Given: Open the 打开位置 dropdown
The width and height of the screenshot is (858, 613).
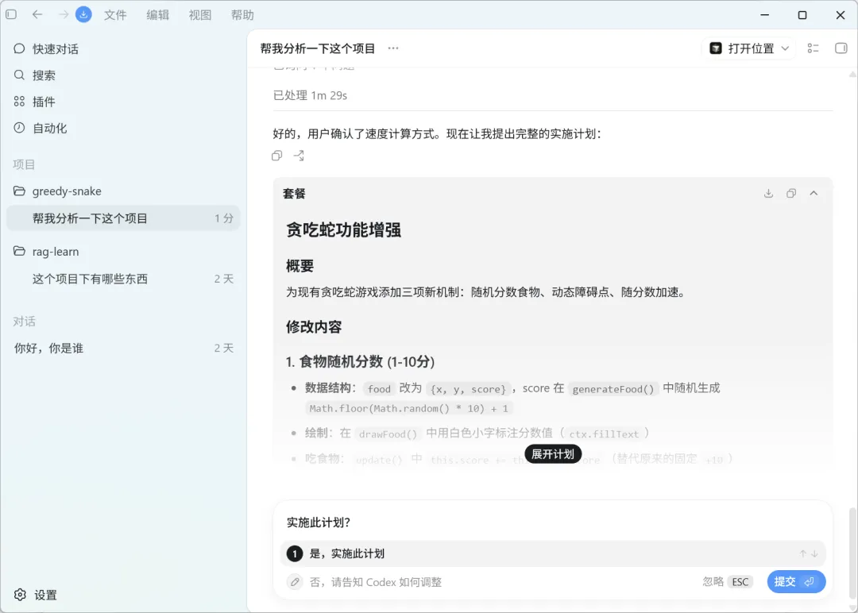Looking at the screenshot, I should click(x=748, y=48).
